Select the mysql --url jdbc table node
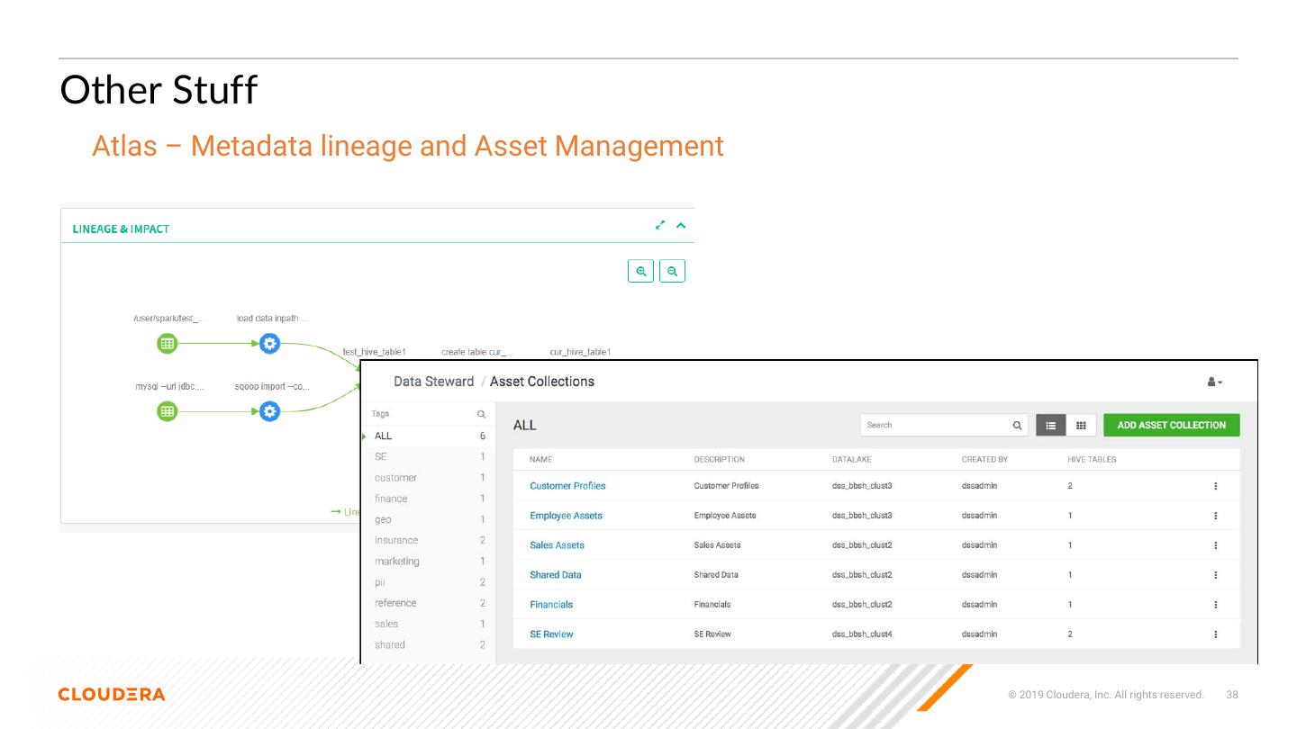The height and width of the screenshot is (729, 1297). point(167,411)
